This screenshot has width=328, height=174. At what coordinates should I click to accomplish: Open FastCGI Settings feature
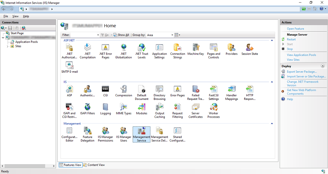(x=214, y=93)
